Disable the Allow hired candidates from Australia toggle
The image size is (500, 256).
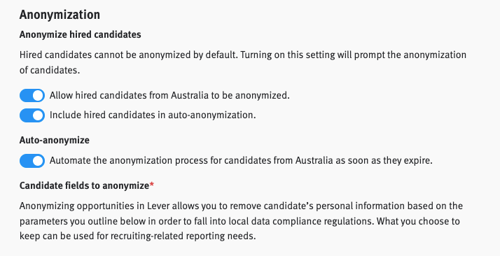coord(32,96)
